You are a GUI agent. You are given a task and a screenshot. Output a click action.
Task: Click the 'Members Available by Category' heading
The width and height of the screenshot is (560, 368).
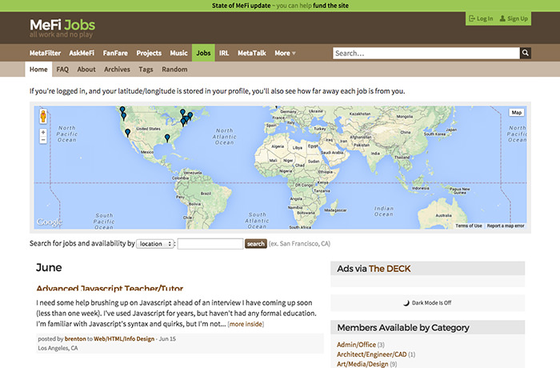point(403,328)
